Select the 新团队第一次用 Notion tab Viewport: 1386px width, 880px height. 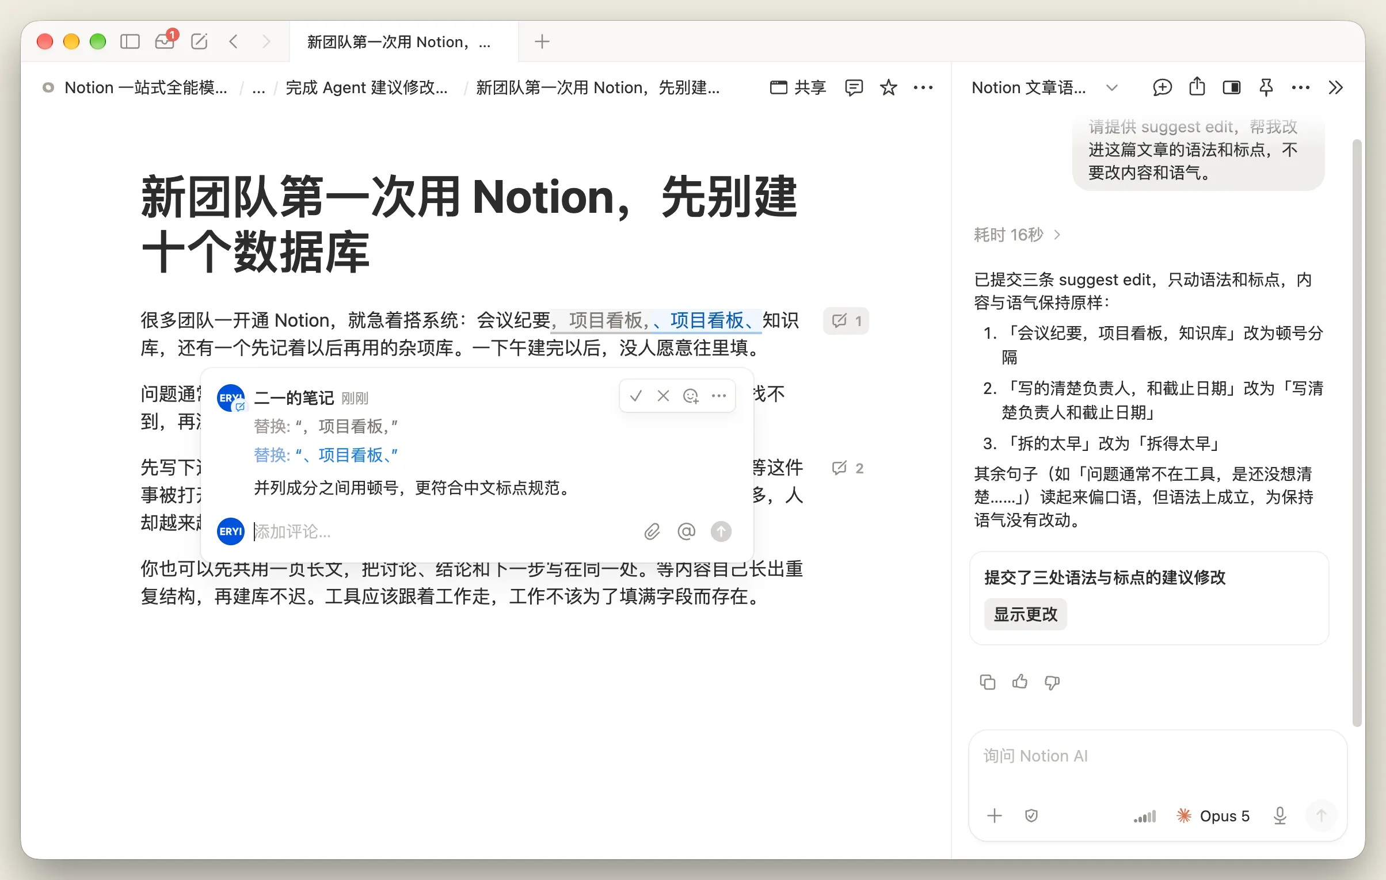point(403,42)
